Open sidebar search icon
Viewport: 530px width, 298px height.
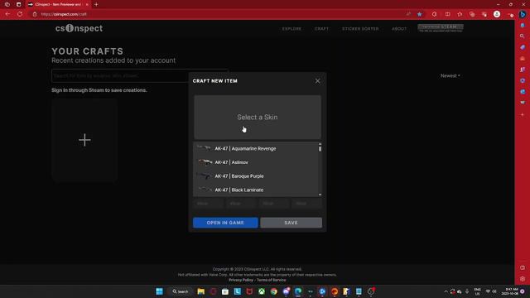[x=523, y=36]
